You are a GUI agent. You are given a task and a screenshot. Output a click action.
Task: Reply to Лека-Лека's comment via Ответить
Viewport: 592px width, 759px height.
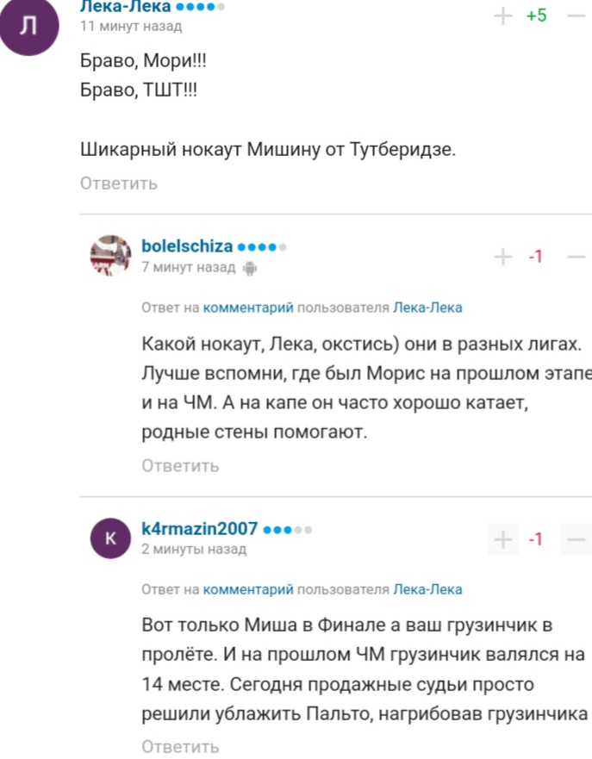tap(119, 183)
